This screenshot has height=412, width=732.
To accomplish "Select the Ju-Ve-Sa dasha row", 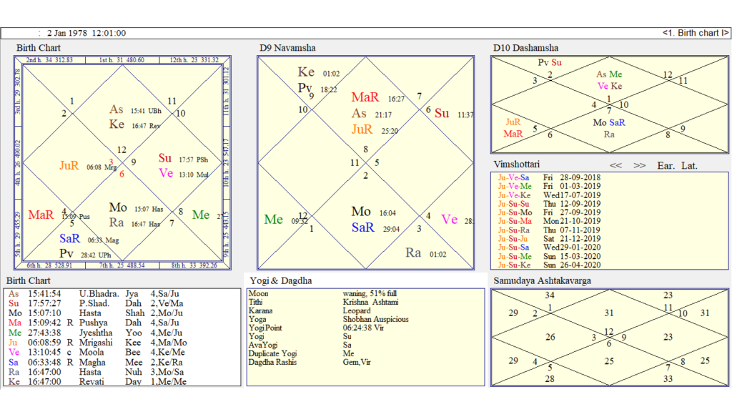I will [549, 177].
